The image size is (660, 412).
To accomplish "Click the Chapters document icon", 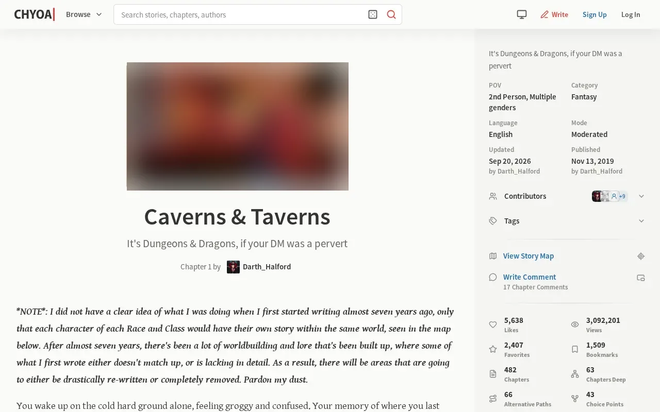I will [x=493, y=374].
